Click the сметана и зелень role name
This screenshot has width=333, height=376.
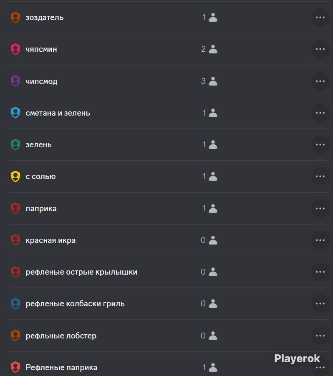[x=58, y=113]
